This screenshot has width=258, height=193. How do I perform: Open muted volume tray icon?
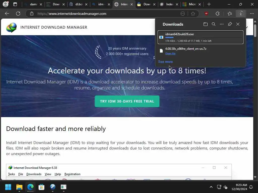point(225,187)
